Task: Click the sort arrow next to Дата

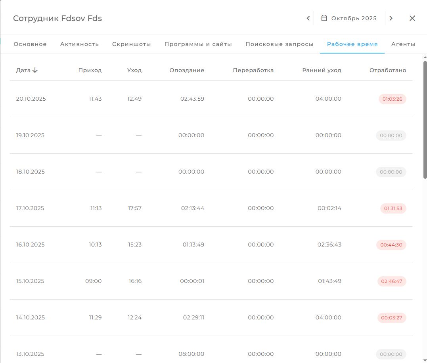Action: [35, 70]
